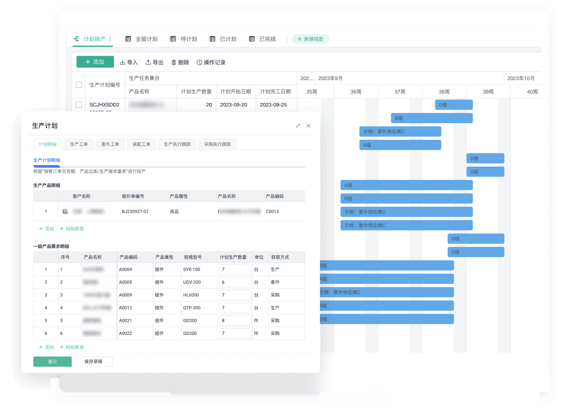Click the 导入 (import) icon in toolbar
Image resolution: width=563 pixels, height=410 pixels.
pyautogui.click(x=123, y=63)
